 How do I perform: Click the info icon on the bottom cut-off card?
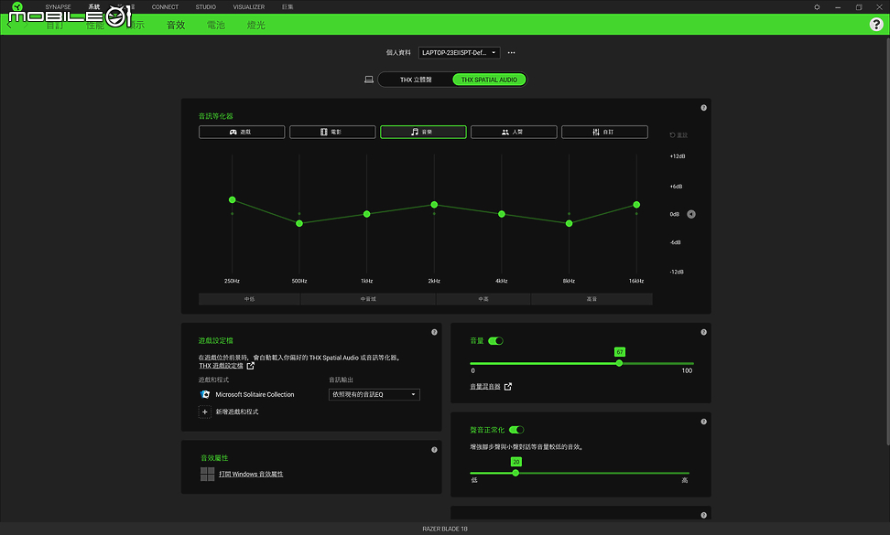point(704,515)
